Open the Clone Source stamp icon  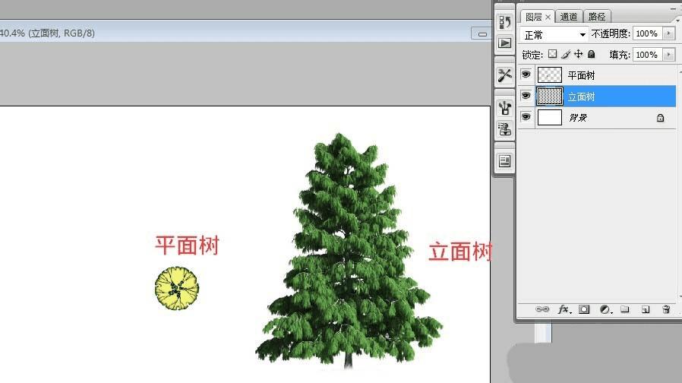click(504, 129)
